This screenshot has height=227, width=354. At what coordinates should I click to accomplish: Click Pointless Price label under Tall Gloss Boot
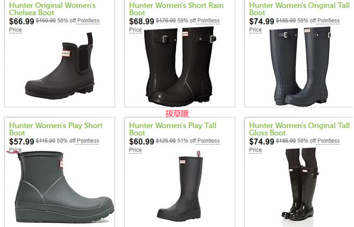329,141
